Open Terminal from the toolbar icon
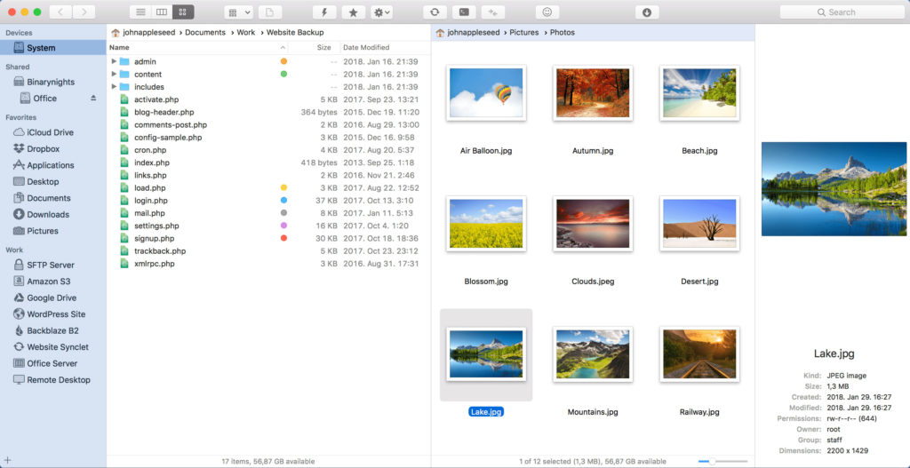910x468 pixels. pos(463,12)
